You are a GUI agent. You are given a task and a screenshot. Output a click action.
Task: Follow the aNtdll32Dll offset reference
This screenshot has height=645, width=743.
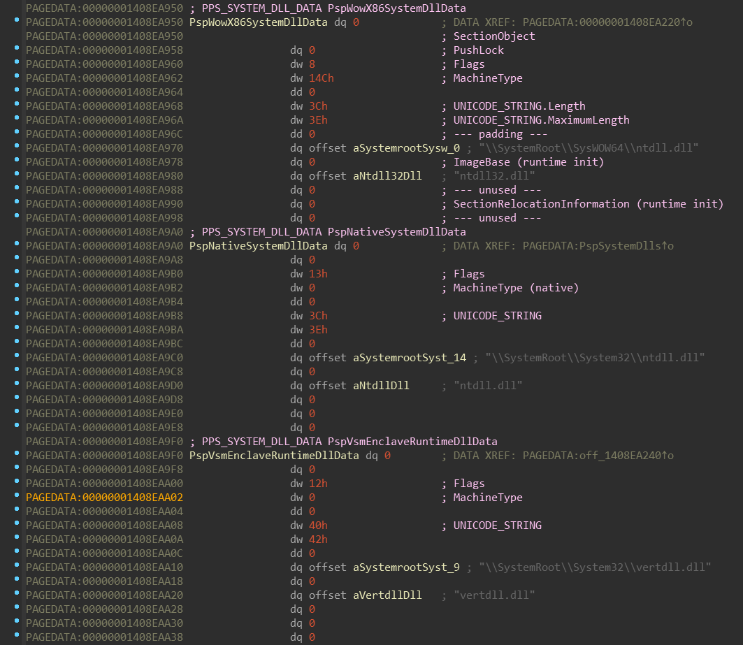point(387,176)
